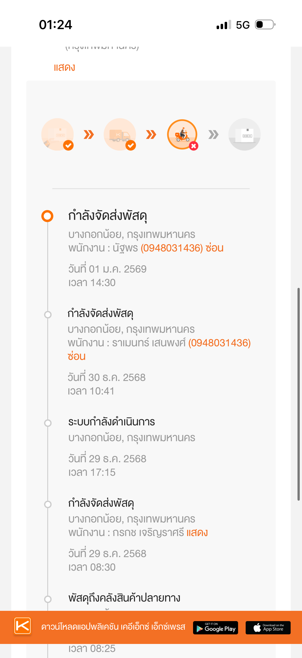Tap the page scrollbar on the right
The width and height of the screenshot is (302, 658).
click(x=298, y=394)
